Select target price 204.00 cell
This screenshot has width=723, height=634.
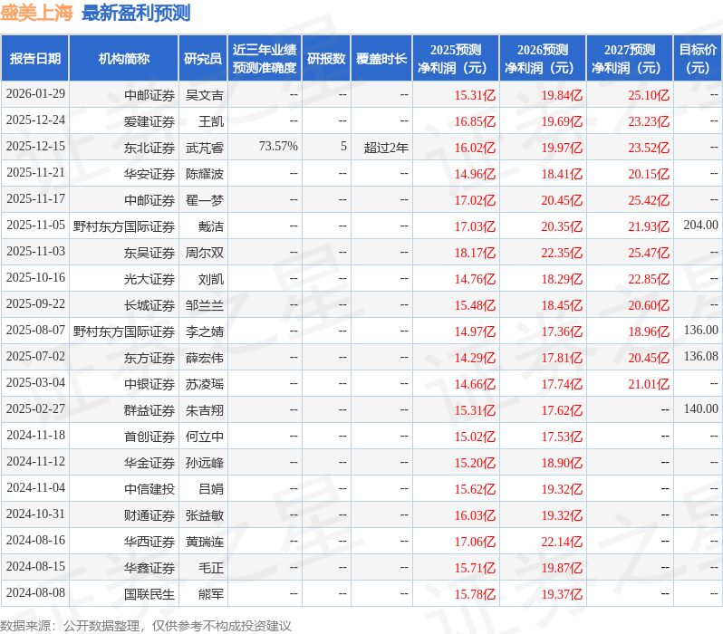700,226
